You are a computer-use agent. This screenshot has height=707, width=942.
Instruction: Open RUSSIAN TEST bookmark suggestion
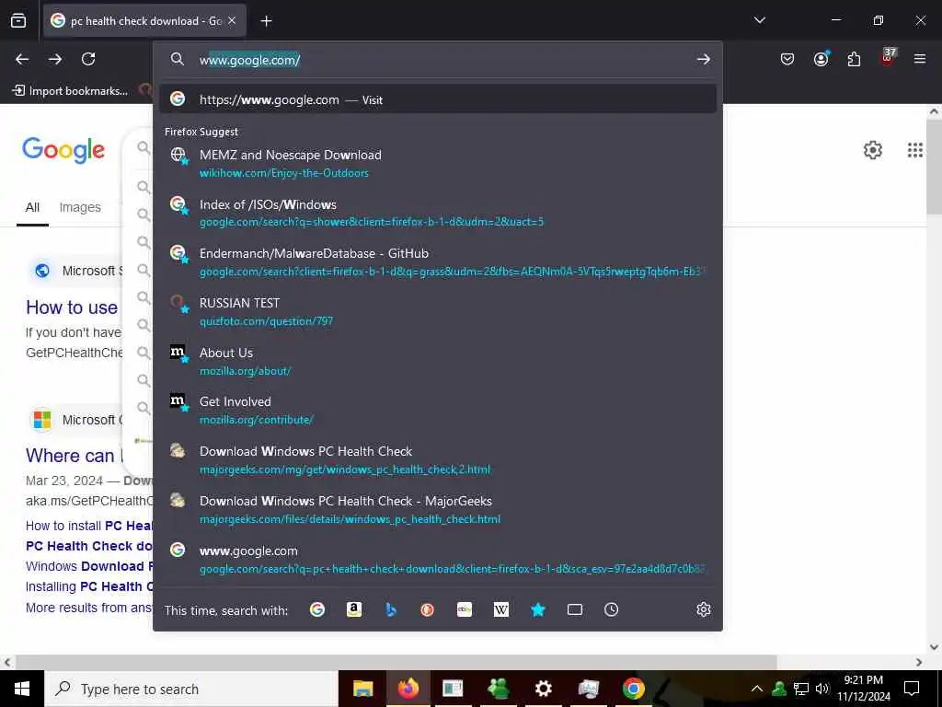point(438,311)
